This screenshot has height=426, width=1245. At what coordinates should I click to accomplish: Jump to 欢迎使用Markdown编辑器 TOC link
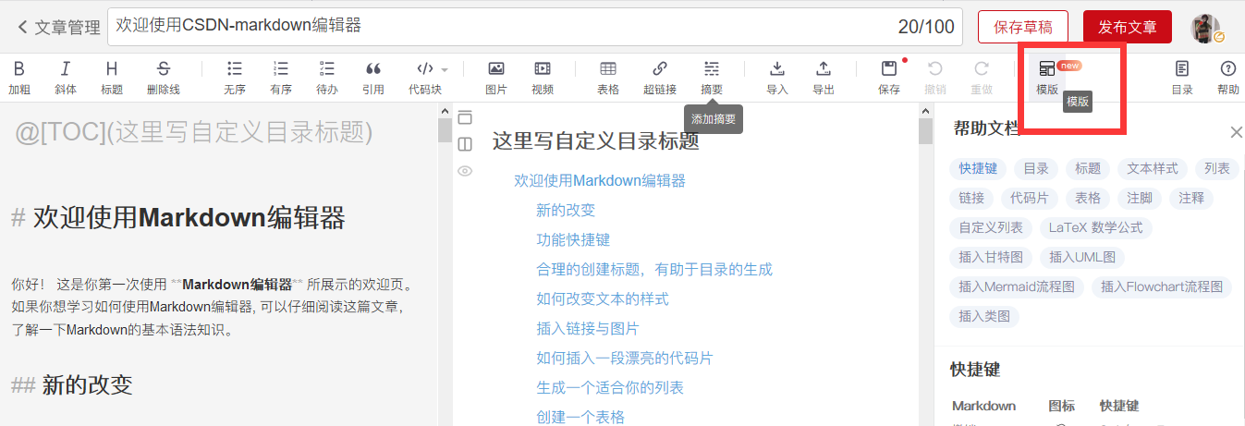[x=600, y=180]
